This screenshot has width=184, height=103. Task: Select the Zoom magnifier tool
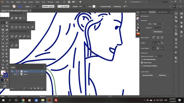pos(7,68)
